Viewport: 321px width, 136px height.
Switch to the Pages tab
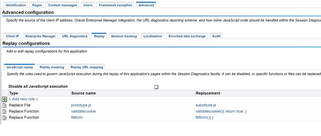[x=37, y=5]
